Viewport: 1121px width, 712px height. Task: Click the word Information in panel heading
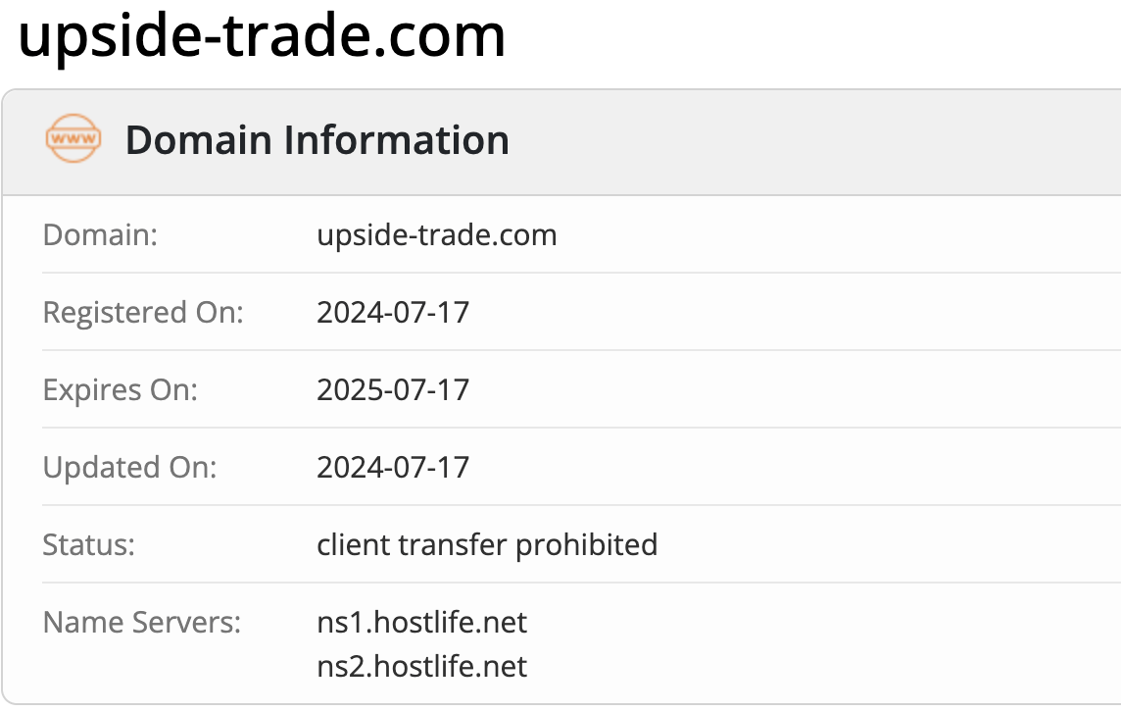(x=396, y=140)
